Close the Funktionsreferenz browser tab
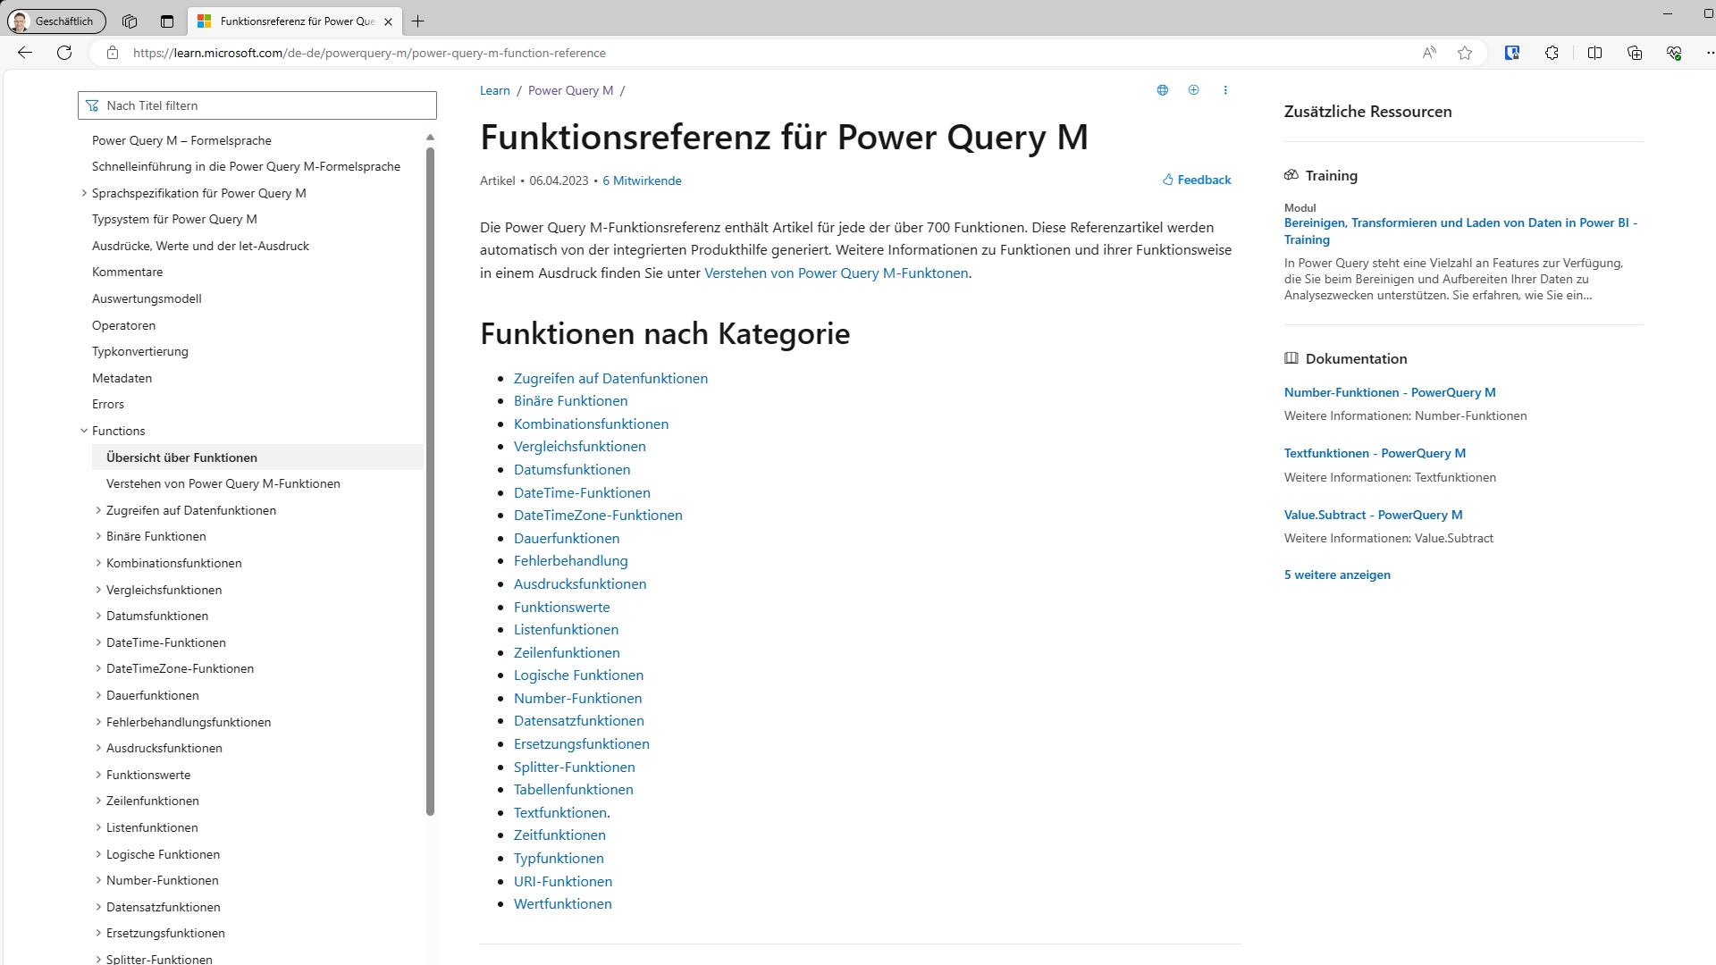This screenshot has width=1716, height=965. 388,21
